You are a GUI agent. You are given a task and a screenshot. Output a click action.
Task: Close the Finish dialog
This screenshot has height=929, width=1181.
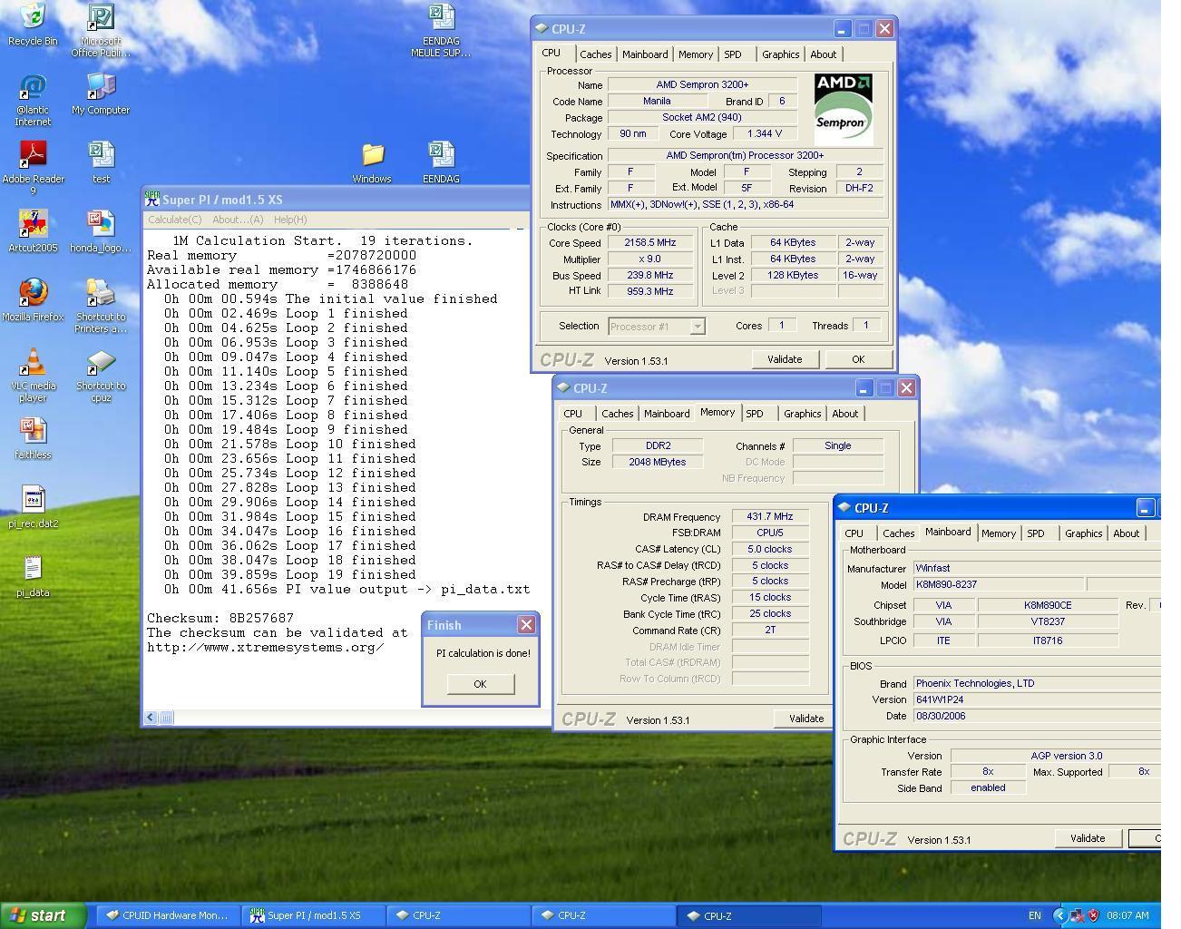coord(526,624)
